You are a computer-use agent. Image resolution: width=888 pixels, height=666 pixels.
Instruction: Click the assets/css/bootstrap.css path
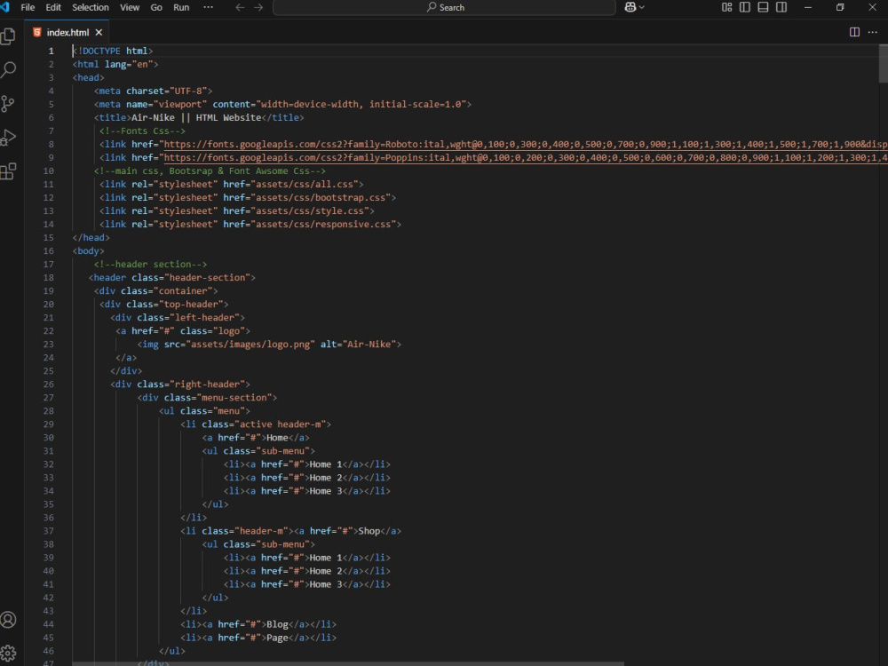pyautogui.click(x=322, y=198)
